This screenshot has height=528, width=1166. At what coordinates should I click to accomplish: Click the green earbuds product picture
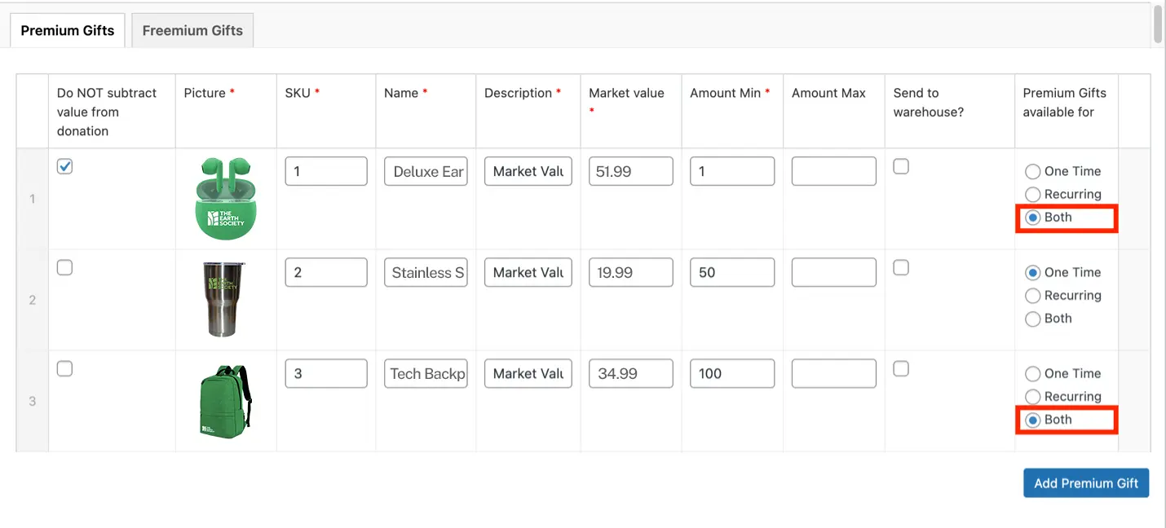[223, 198]
